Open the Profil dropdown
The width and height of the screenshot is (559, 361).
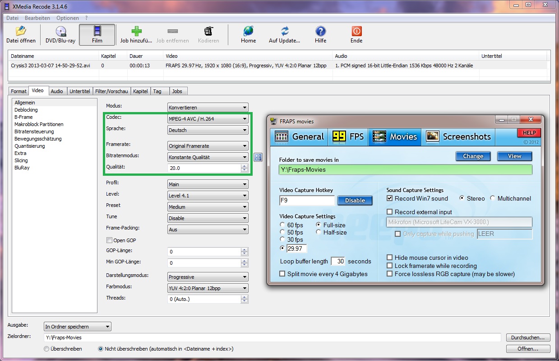[x=208, y=184]
